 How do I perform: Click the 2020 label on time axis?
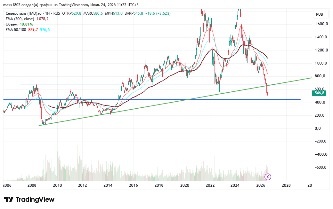pos(184,185)
